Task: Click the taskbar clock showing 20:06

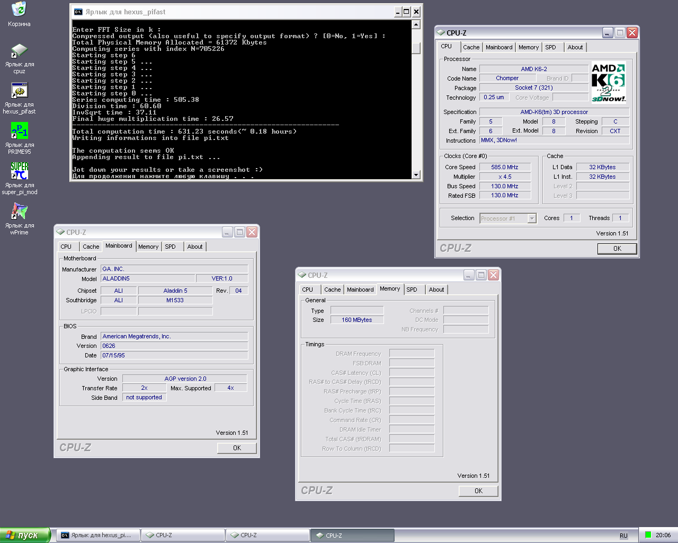Action: [x=663, y=535]
